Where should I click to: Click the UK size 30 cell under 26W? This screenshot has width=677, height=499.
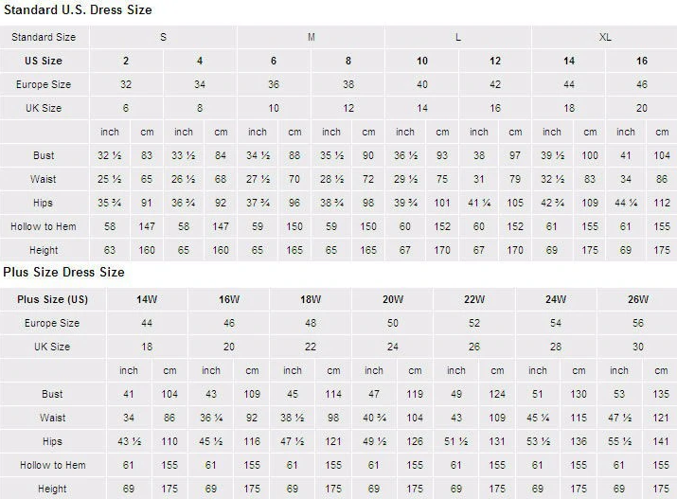[638, 347]
